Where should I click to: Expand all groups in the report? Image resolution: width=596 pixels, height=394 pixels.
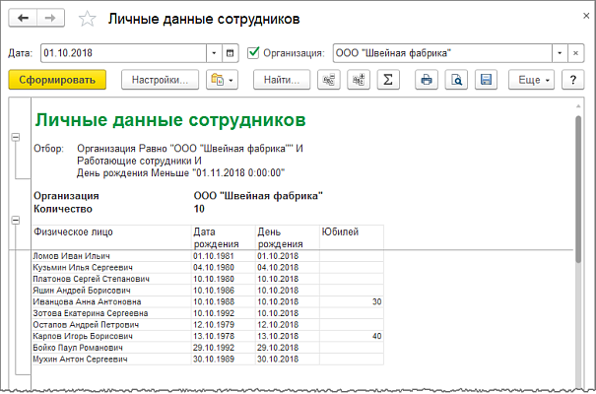point(357,80)
